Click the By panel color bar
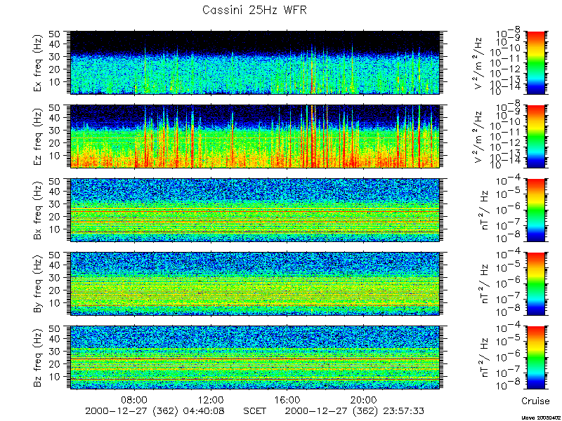Screen dimensions: 562x421 [536, 284]
